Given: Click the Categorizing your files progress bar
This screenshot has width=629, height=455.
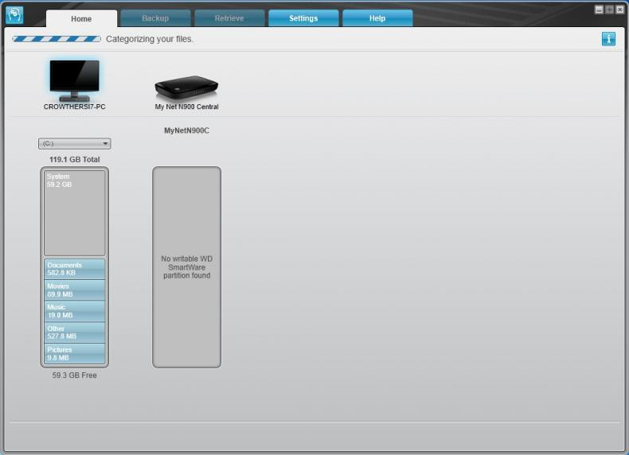Looking at the screenshot, I should coord(56,38).
